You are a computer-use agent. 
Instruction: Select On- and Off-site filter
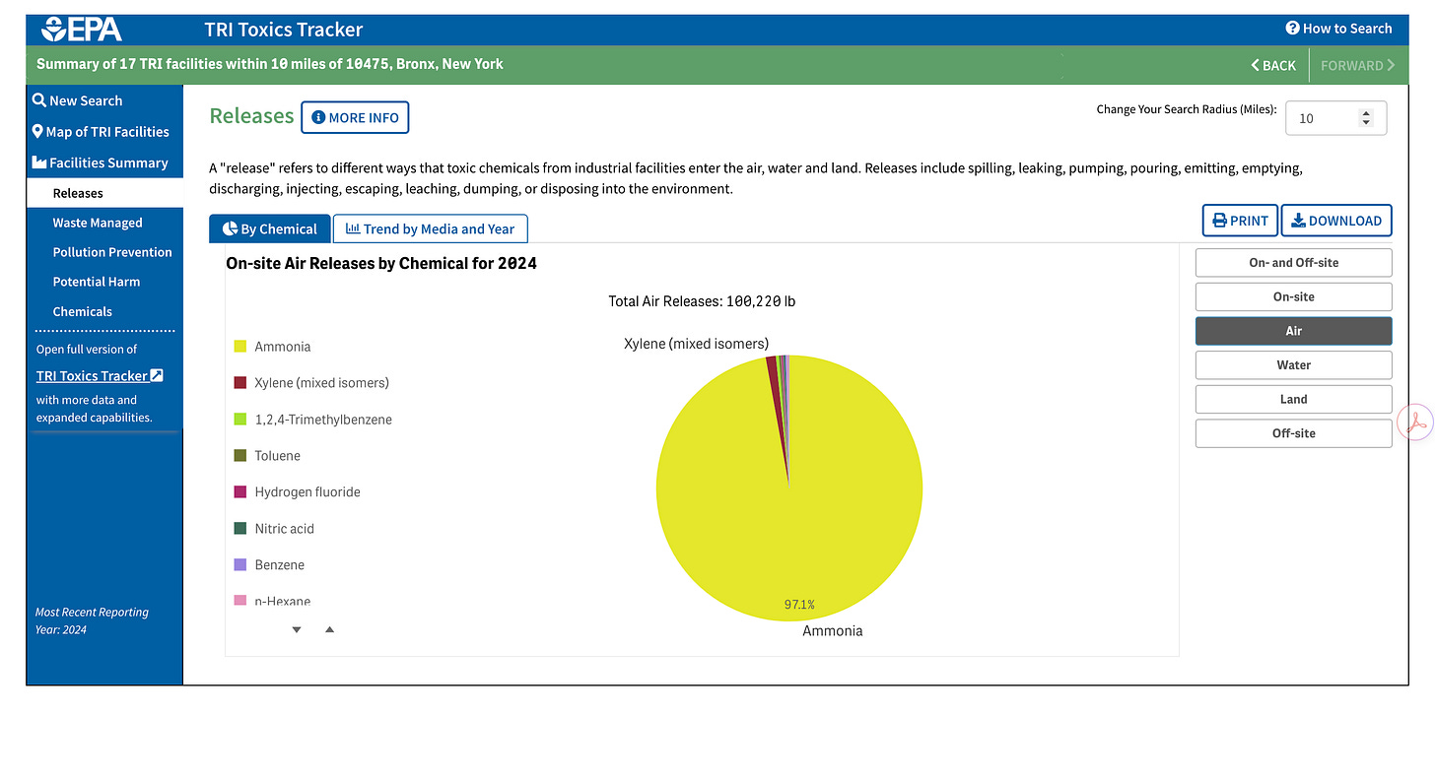[1294, 263]
